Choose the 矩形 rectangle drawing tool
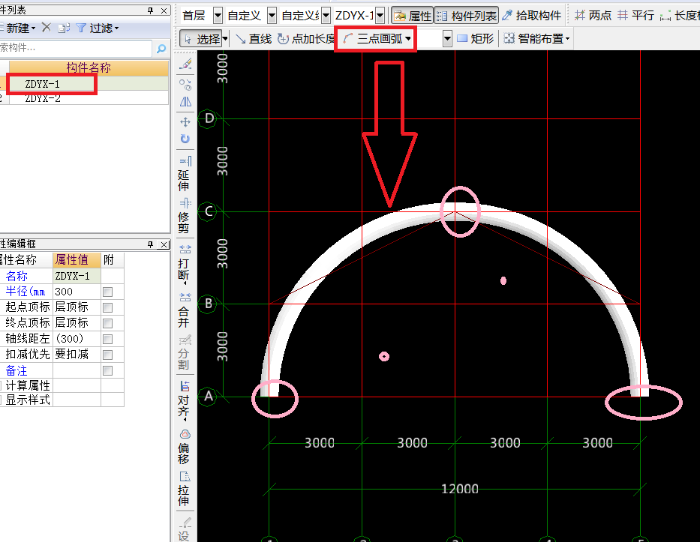Screen dimensions: 700x542 476,39
